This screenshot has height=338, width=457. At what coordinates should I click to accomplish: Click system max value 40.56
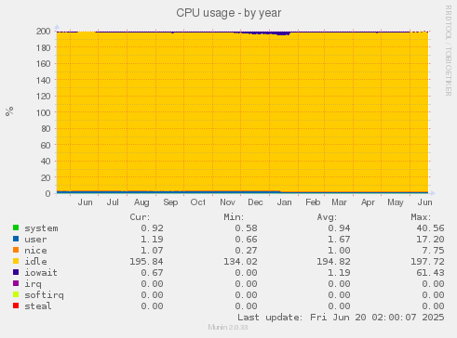(x=430, y=228)
